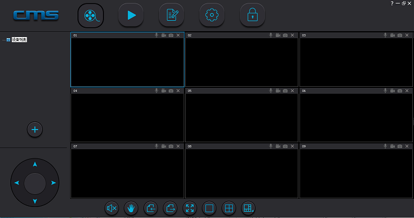Take snapshot of channel 02
The height and width of the screenshot is (218, 414).
[285, 35]
